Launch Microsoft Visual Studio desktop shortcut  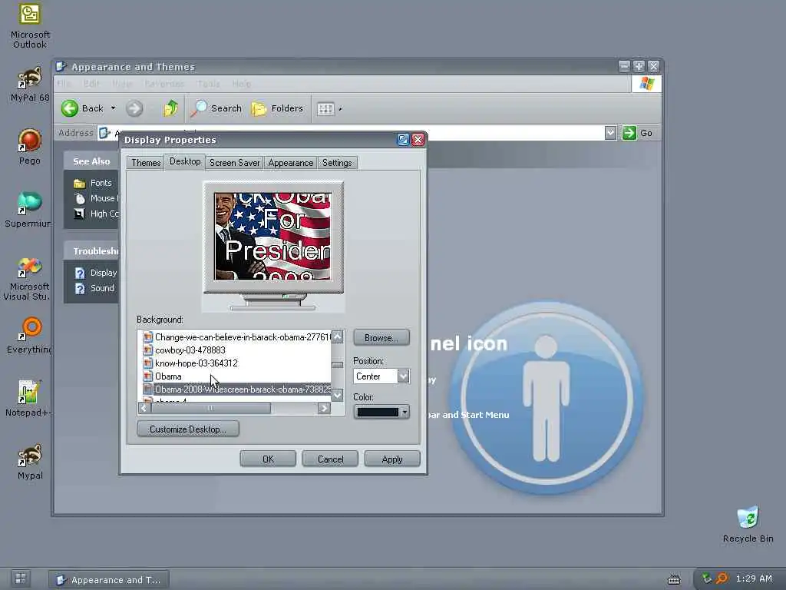pos(28,277)
